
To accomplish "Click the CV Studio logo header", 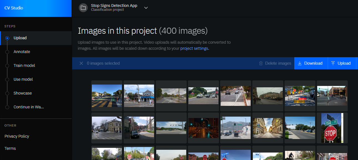I will click(x=14, y=8).
